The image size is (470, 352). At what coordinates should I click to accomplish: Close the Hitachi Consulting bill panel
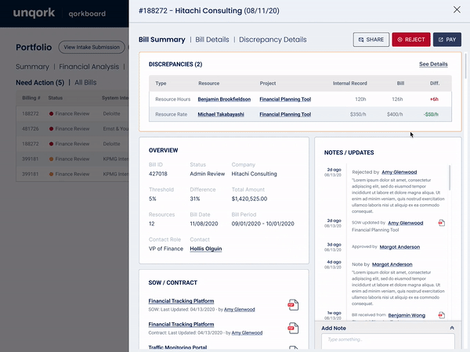tap(457, 10)
